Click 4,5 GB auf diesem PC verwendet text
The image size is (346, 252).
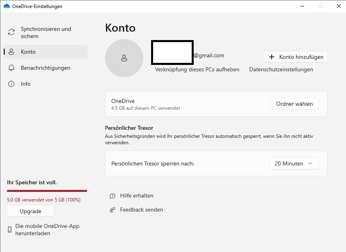(145, 108)
